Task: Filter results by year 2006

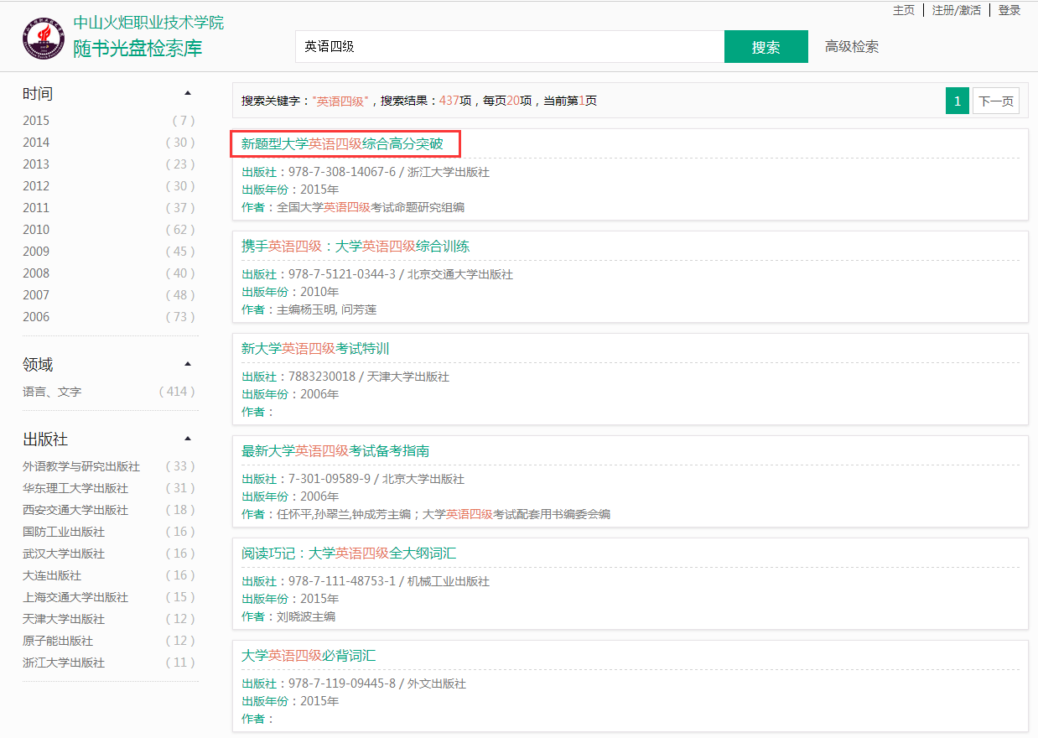Action: pyautogui.click(x=36, y=317)
